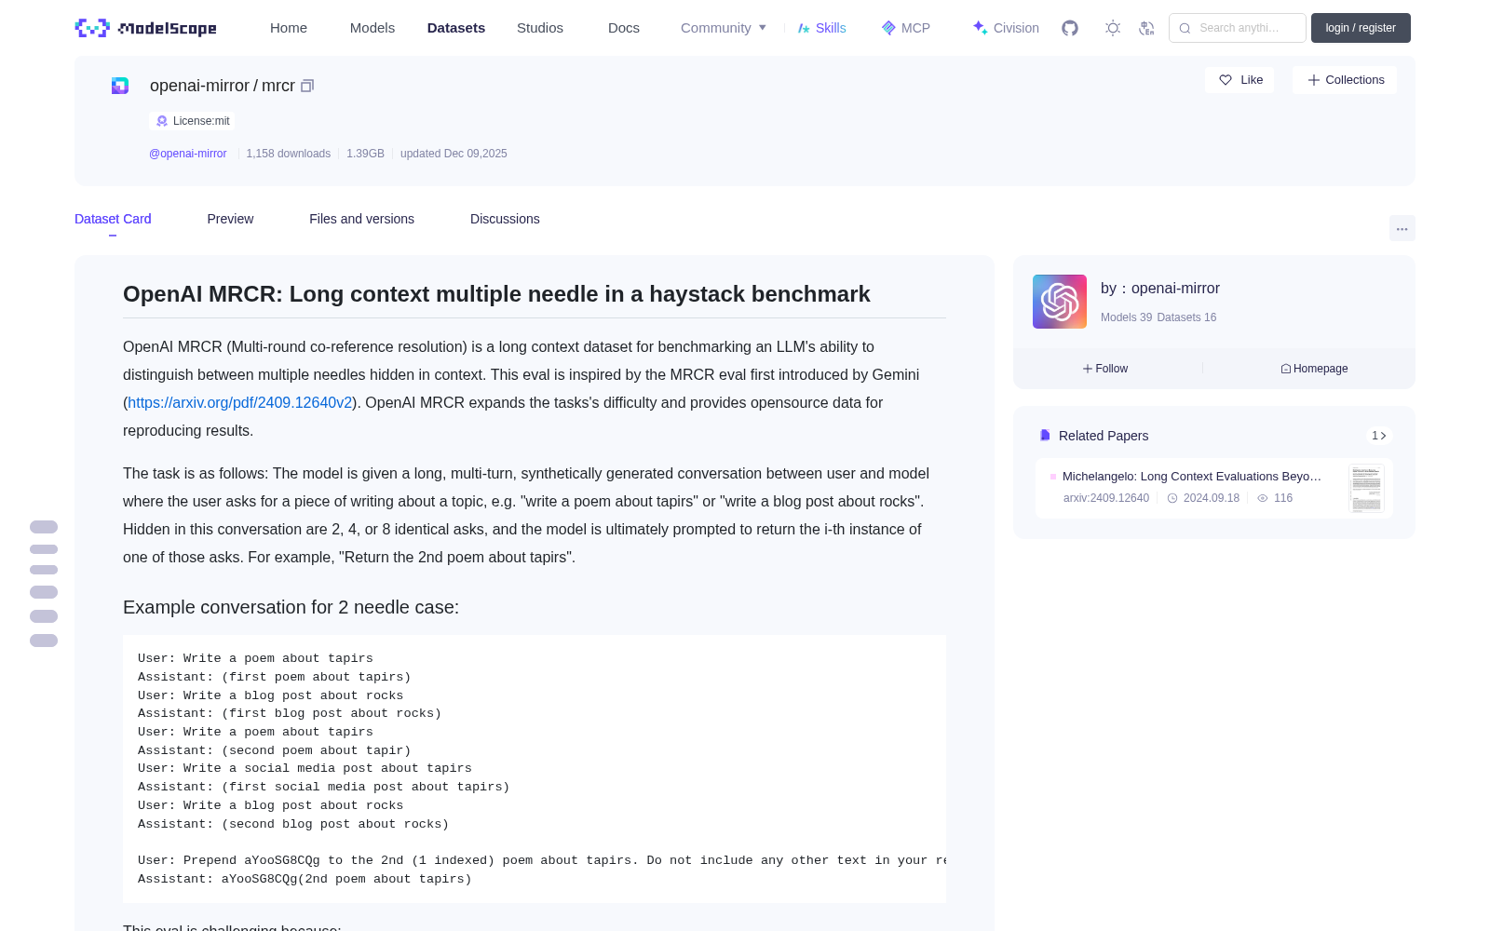Click the @openai-mirror owner link
The height and width of the screenshot is (931, 1490).
coord(188,154)
